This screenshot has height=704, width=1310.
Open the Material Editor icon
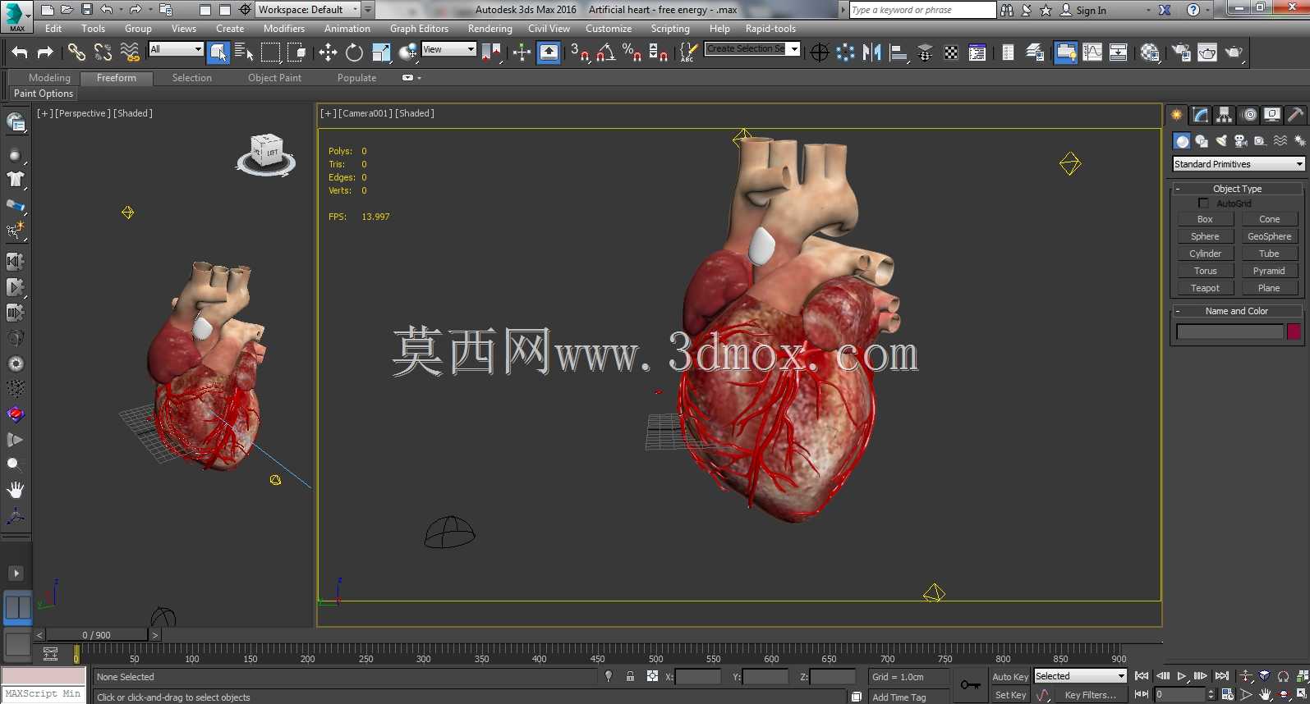click(1150, 53)
